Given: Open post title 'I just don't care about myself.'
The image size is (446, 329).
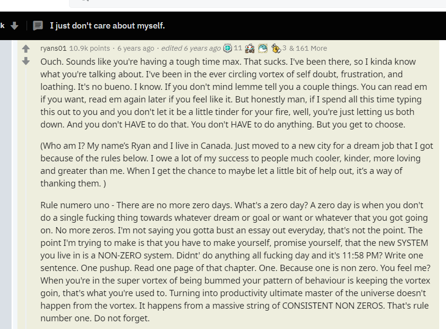Looking at the screenshot, I should coord(108,26).
